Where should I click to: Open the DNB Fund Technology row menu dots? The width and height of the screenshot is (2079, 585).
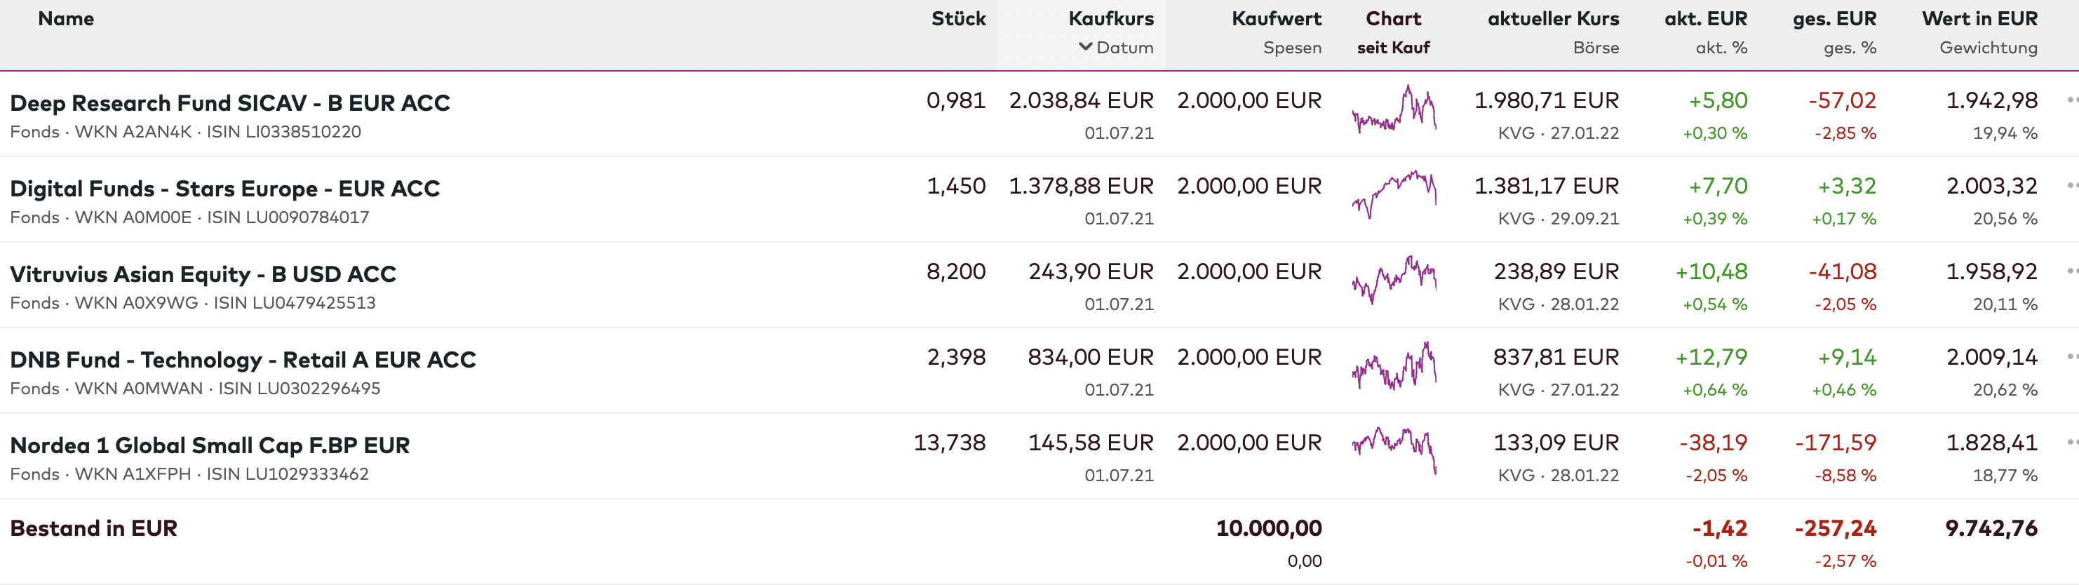click(2072, 358)
